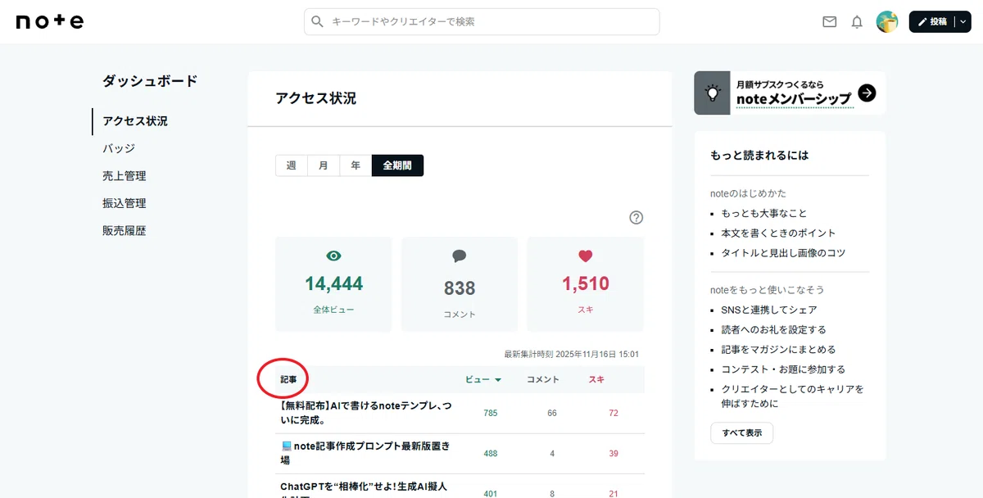Open the user profile avatar

(887, 22)
